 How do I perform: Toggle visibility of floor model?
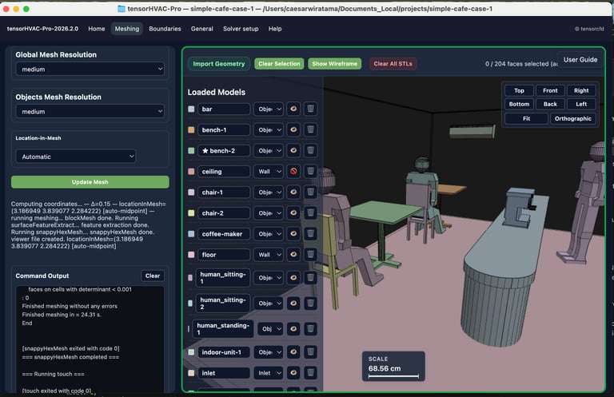[293, 255]
